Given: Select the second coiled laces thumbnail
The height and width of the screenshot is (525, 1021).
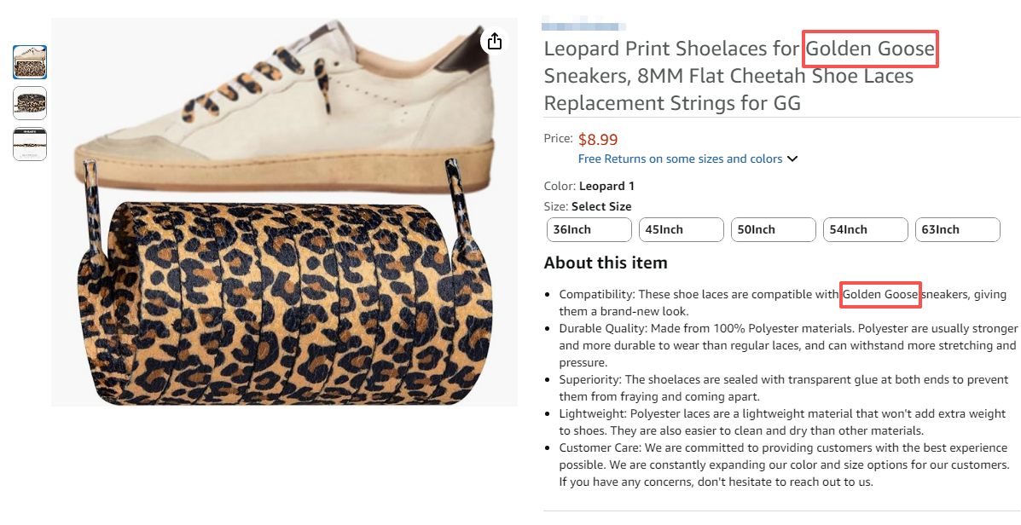Looking at the screenshot, I should click(x=30, y=103).
